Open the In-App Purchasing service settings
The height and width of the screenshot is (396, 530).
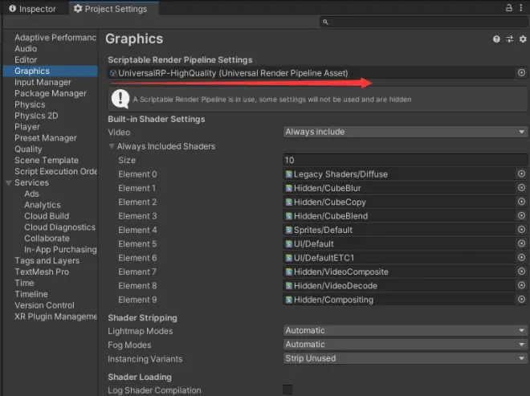[60, 250]
